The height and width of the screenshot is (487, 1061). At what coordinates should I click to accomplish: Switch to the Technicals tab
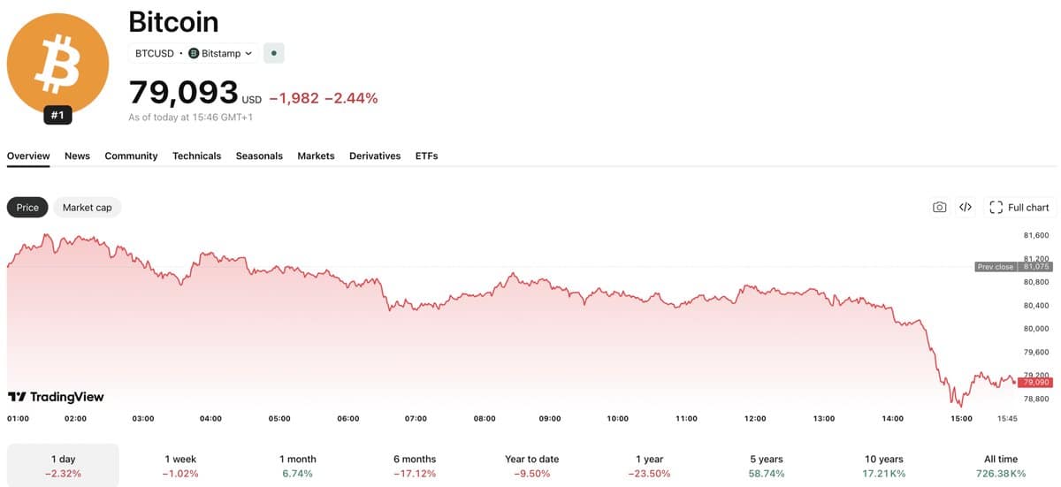[196, 156]
